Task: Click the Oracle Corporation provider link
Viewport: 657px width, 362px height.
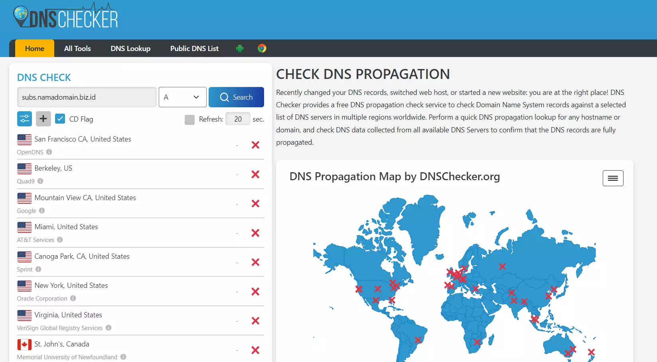Action: (42, 298)
